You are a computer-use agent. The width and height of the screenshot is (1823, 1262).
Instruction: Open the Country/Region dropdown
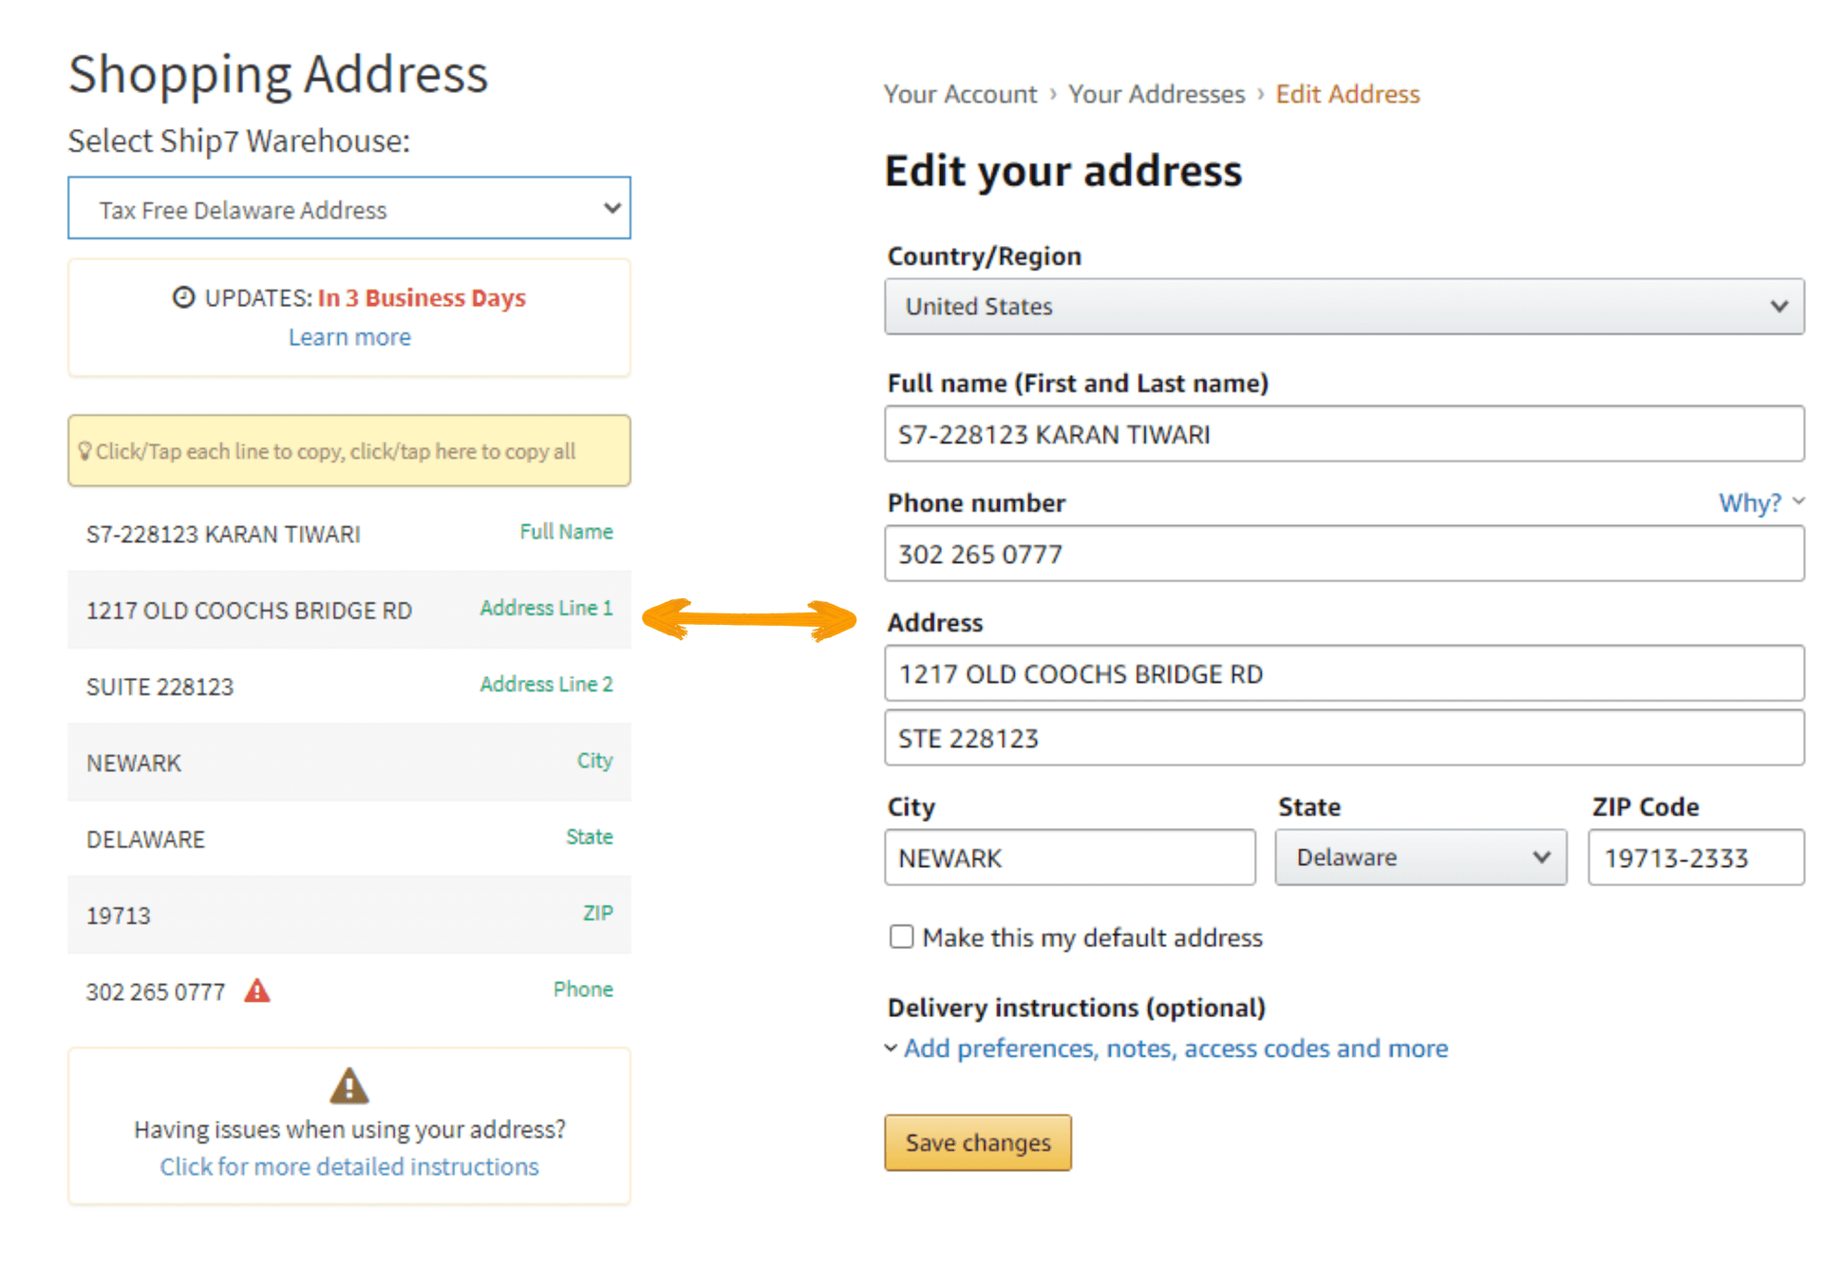(1344, 307)
